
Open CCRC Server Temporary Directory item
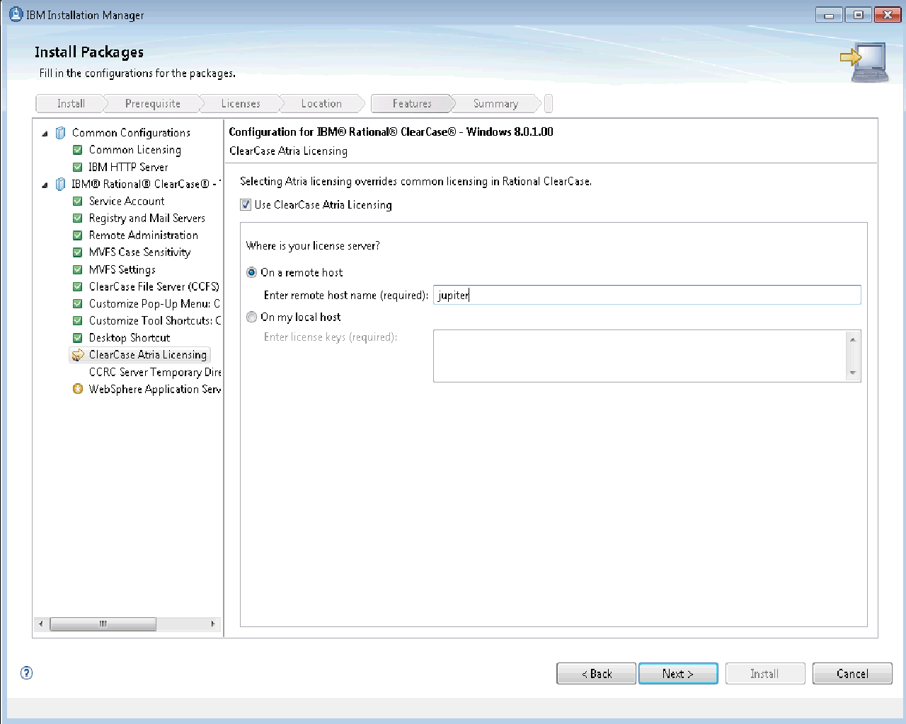[x=155, y=372]
